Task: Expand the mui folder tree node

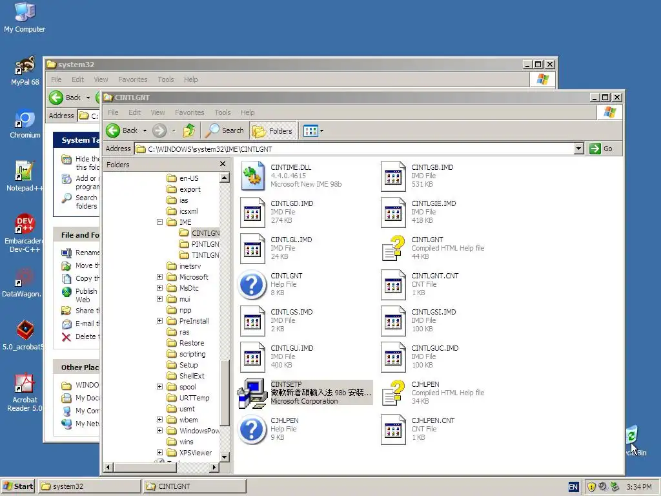Action: [160, 299]
